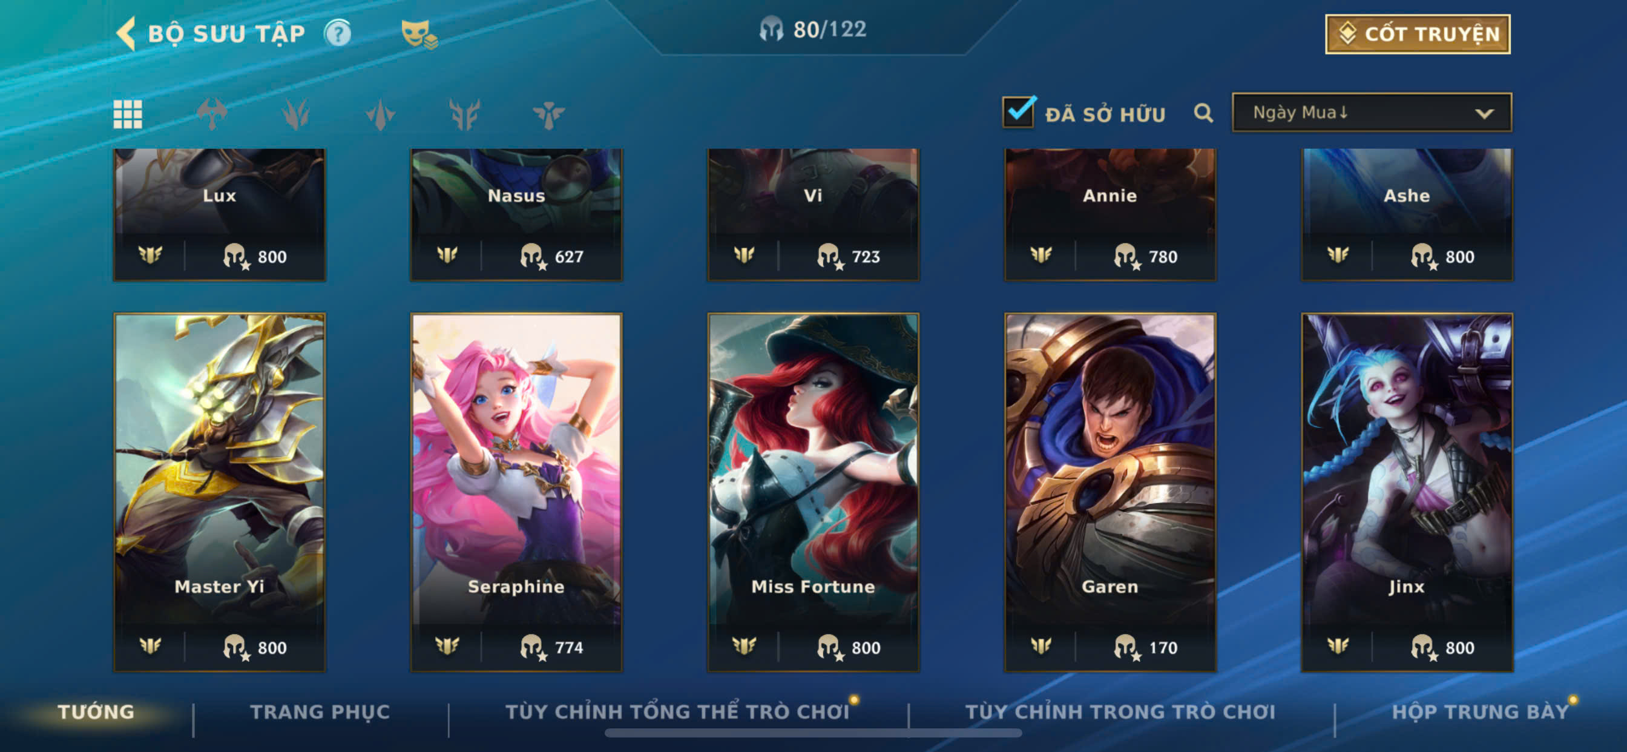Filter by the first role icon after the grid
This screenshot has height=752, width=1627.
pos(212,114)
